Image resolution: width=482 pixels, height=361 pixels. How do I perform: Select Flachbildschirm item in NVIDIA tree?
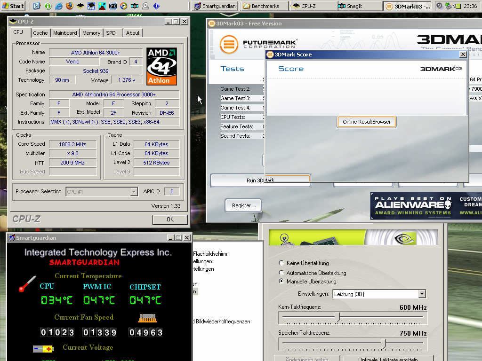pyautogui.click(x=210, y=254)
